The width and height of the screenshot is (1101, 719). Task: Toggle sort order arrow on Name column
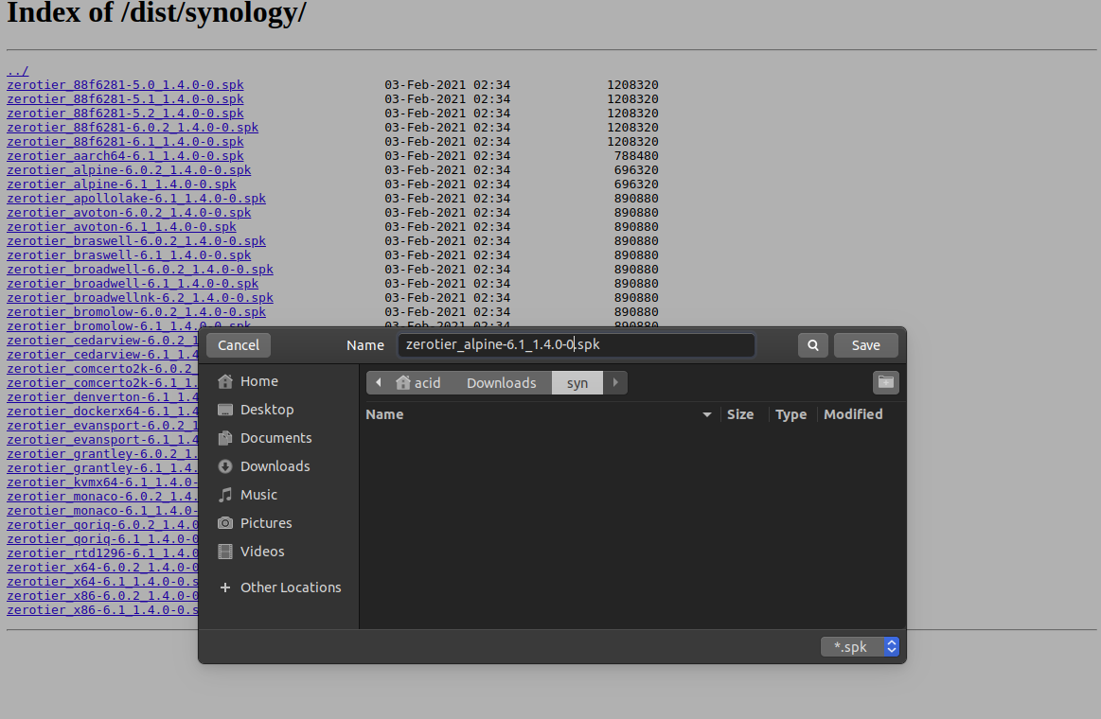coord(707,414)
